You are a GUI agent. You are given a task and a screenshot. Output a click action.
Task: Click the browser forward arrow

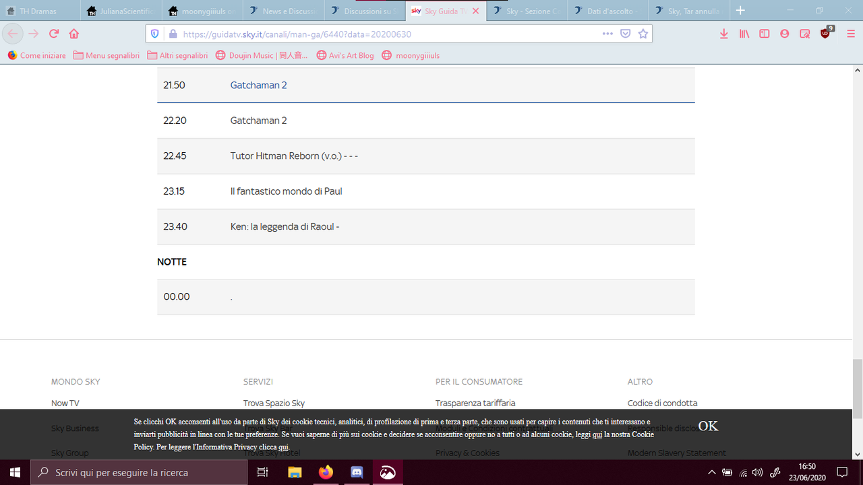pyautogui.click(x=34, y=34)
